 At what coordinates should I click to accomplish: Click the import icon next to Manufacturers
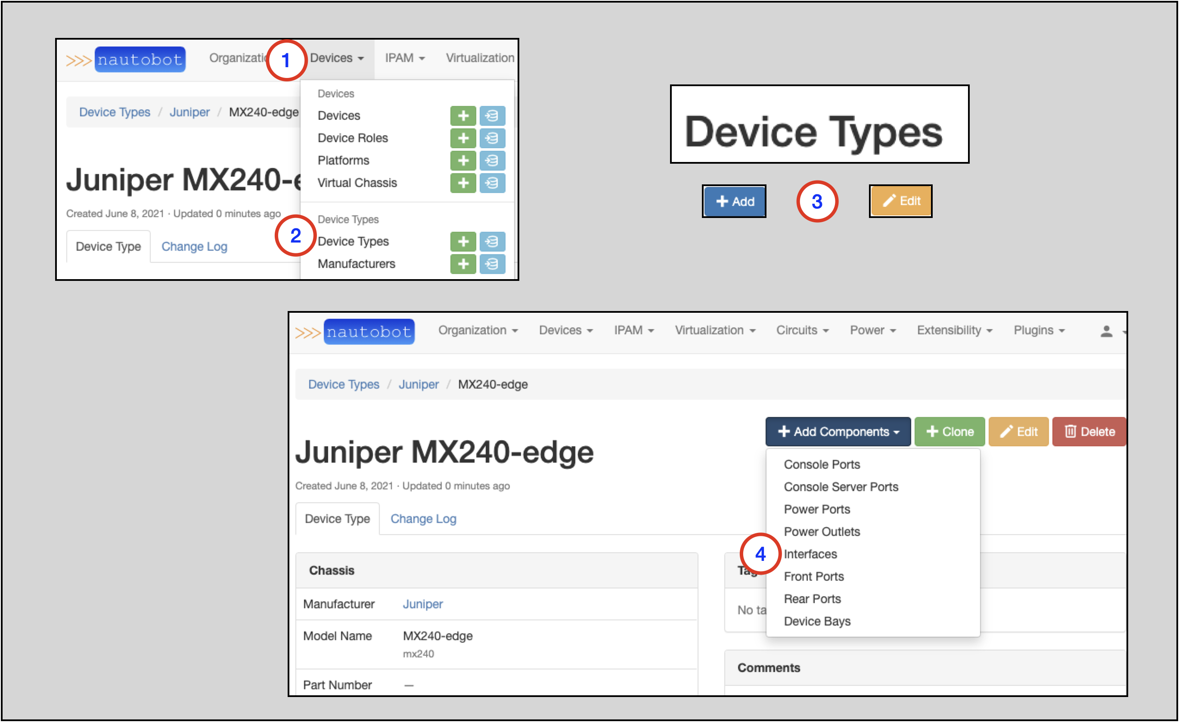click(x=492, y=264)
